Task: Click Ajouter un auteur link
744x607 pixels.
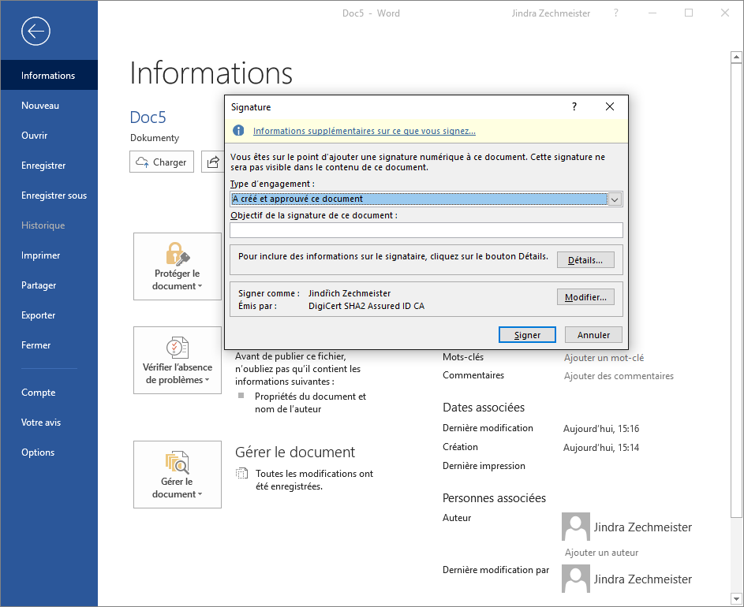Action: tap(601, 552)
